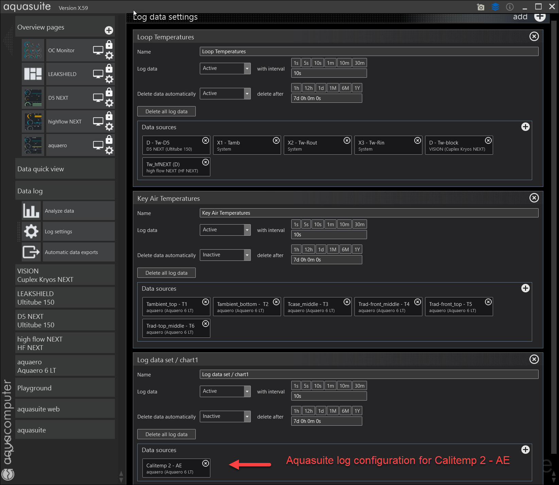The width and height of the screenshot is (559, 485).
Task: Toggle the lock icon for D5 NEXT page
Action: pyautogui.click(x=109, y=92)
